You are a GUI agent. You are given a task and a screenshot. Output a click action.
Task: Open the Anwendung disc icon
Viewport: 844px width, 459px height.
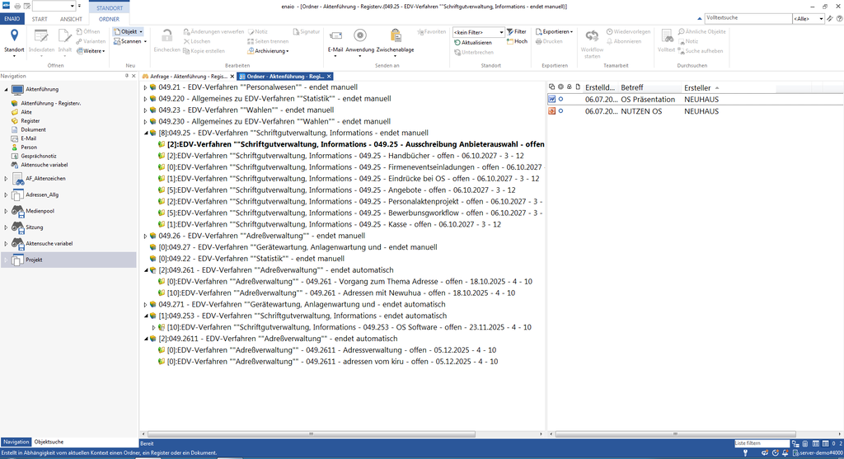359,35
